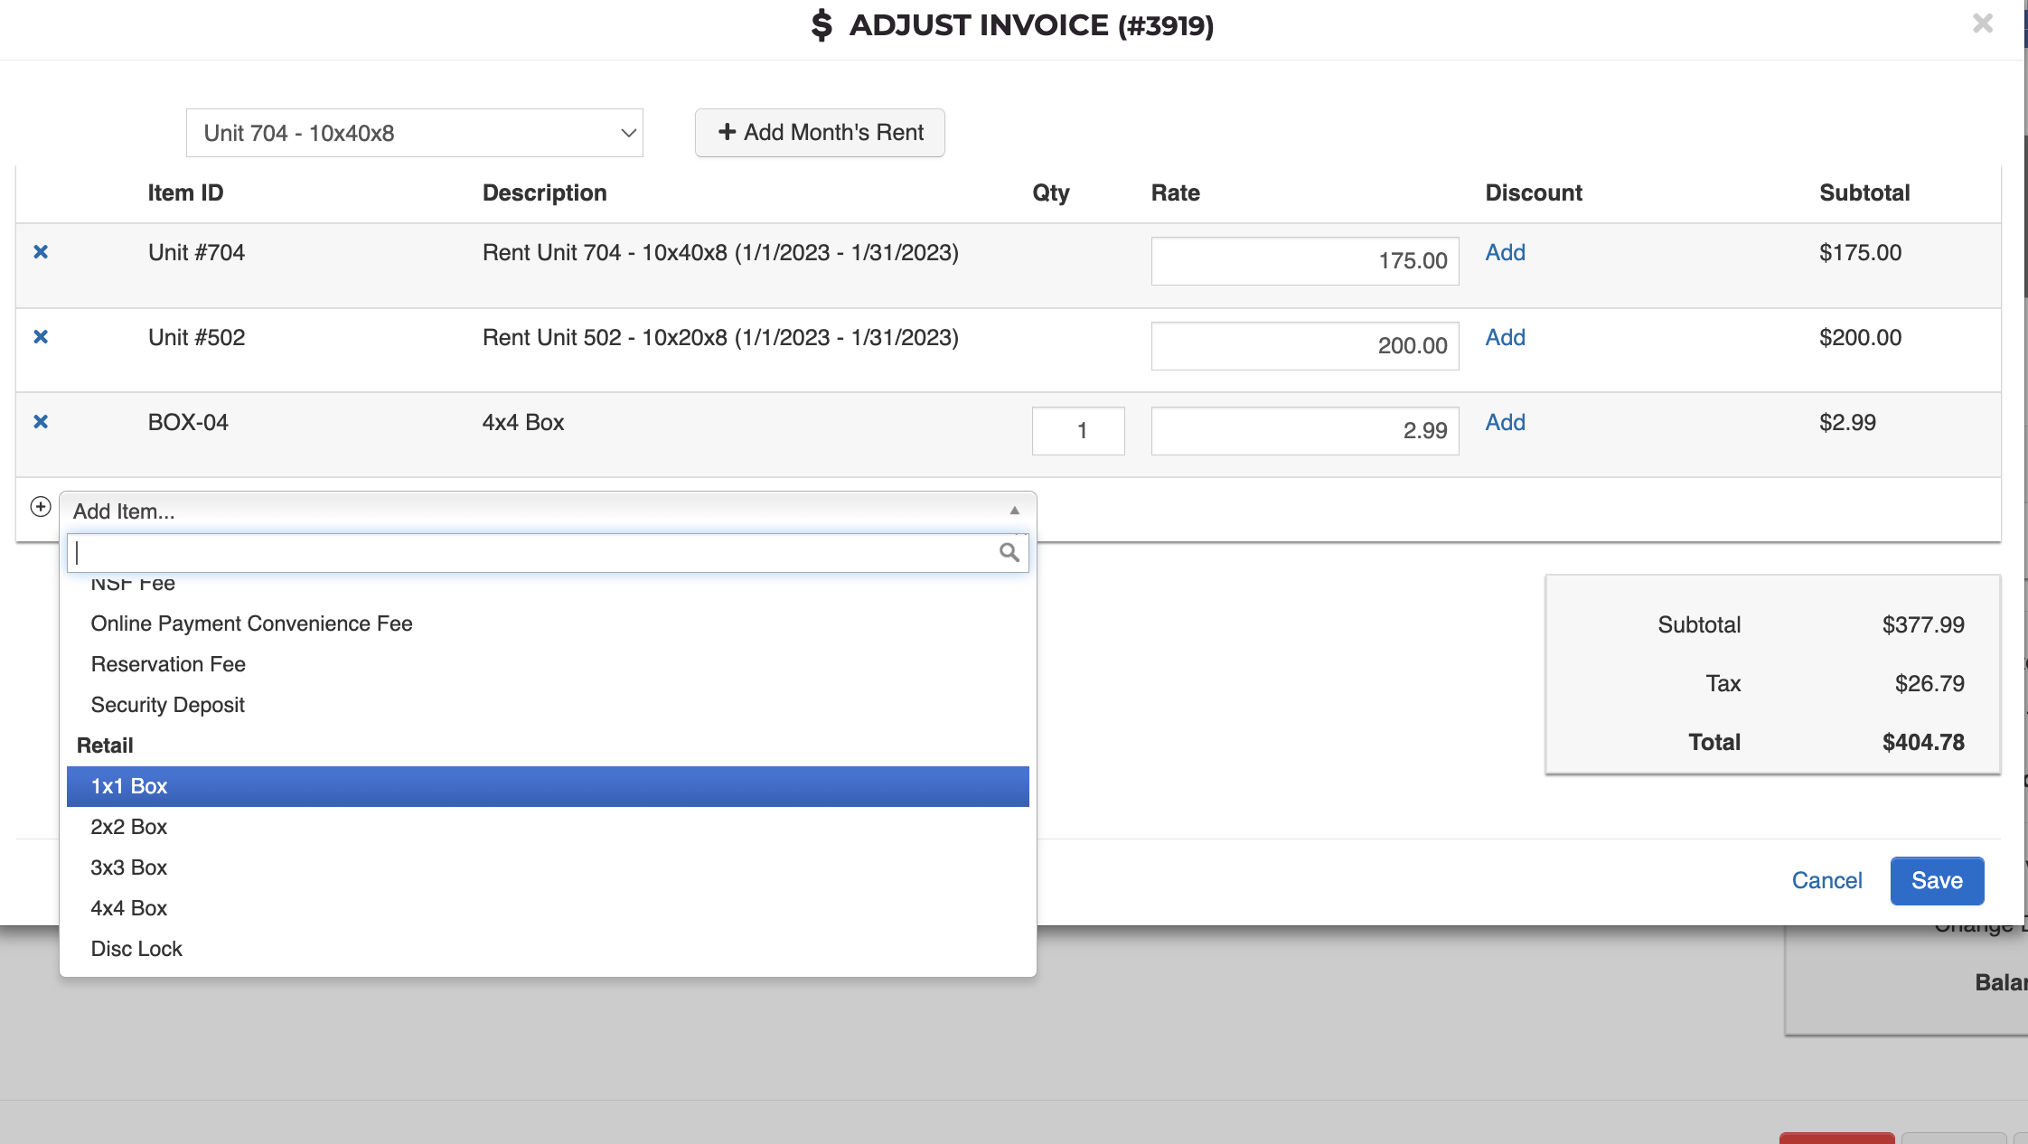
Task: Edit the 175.00 rate field
Action: point(1304,261)
